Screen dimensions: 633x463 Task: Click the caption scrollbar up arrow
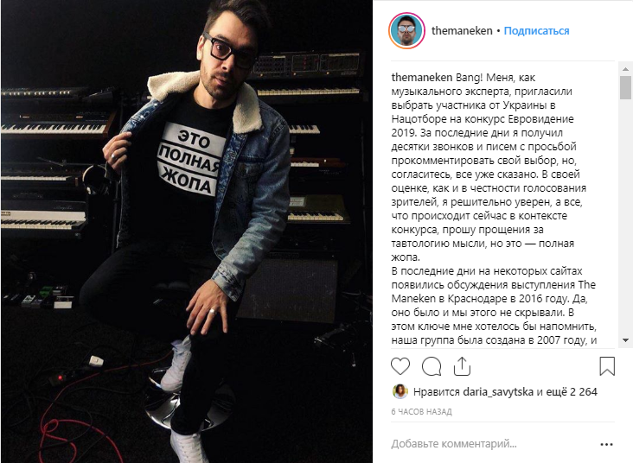click(x=625, y=69)
